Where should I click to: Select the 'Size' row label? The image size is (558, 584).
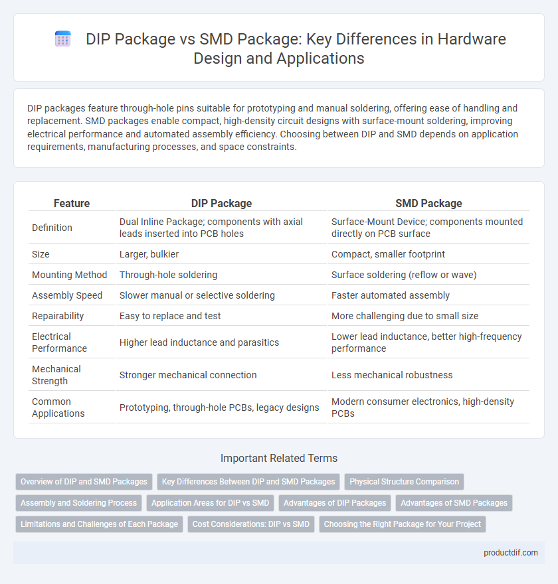[x=41, y=254]
